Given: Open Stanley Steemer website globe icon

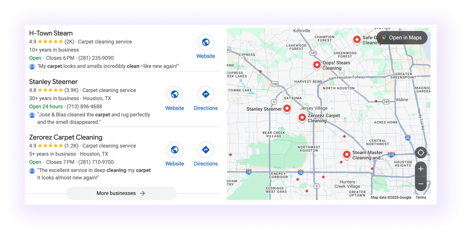Looking at the screenshot, I should [x=175, y=94].
